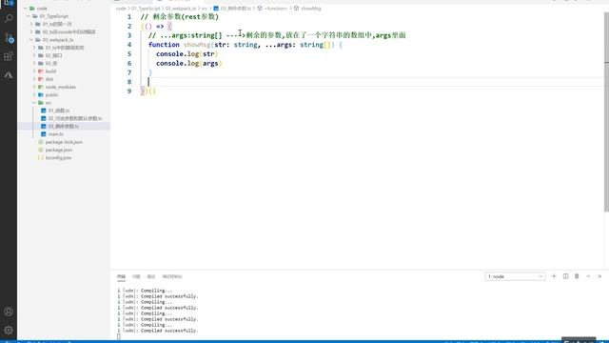Screen dimensions: 609x343
Task: Collapse the src folder chevron
Action: coord(34,103)
